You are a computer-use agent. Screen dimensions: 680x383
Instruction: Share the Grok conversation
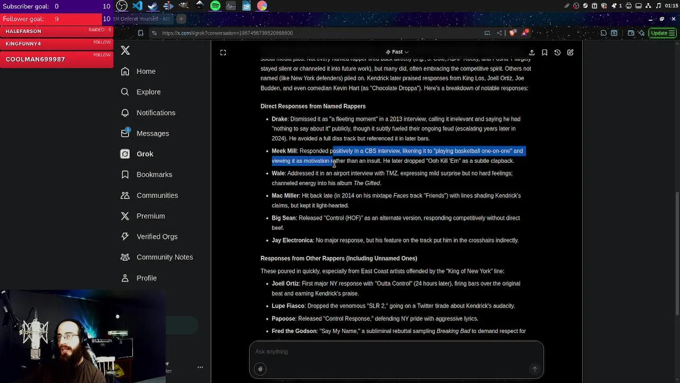pos(532,53)
